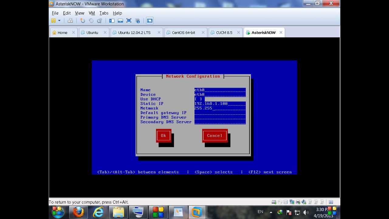Take a snapshot of the virtual machine
Screen dimensions: 389x219
[82, 21]
